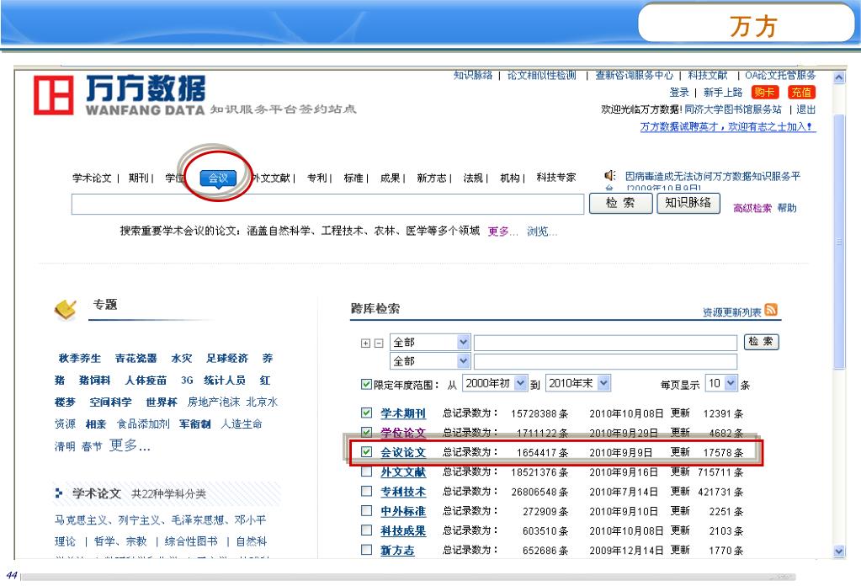The image size is (861, 586).
Task: Click the 知识脉络 button next to the search box
Action: 688,203
